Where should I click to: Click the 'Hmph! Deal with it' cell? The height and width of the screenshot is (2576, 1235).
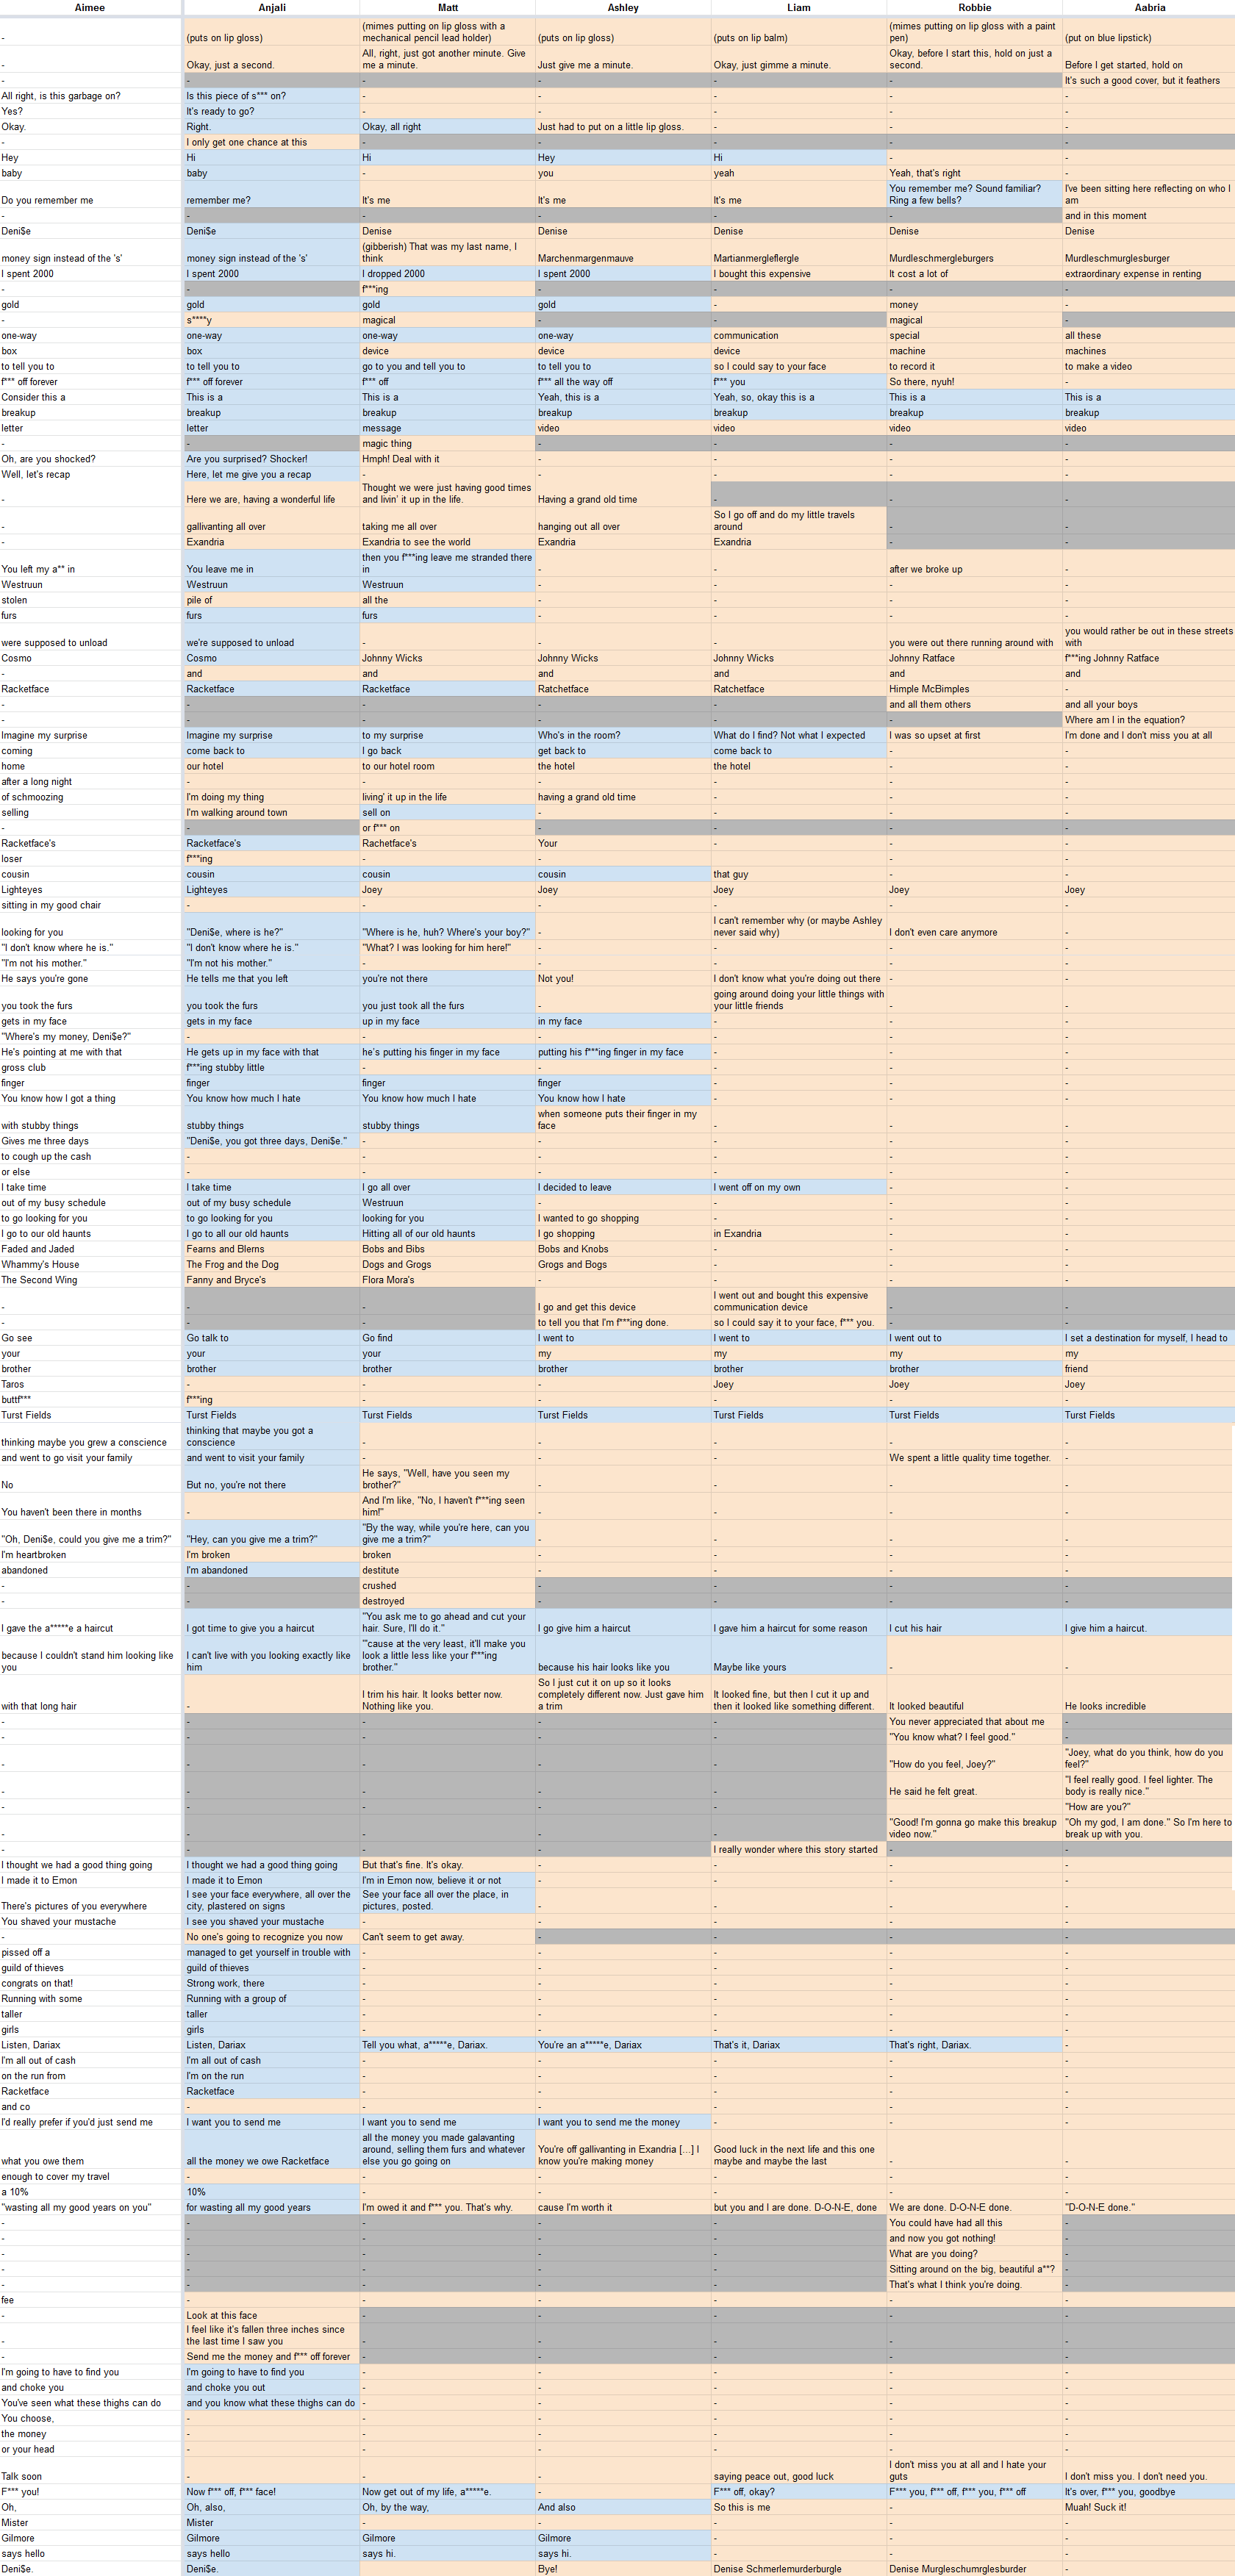(x=448, y=460)
